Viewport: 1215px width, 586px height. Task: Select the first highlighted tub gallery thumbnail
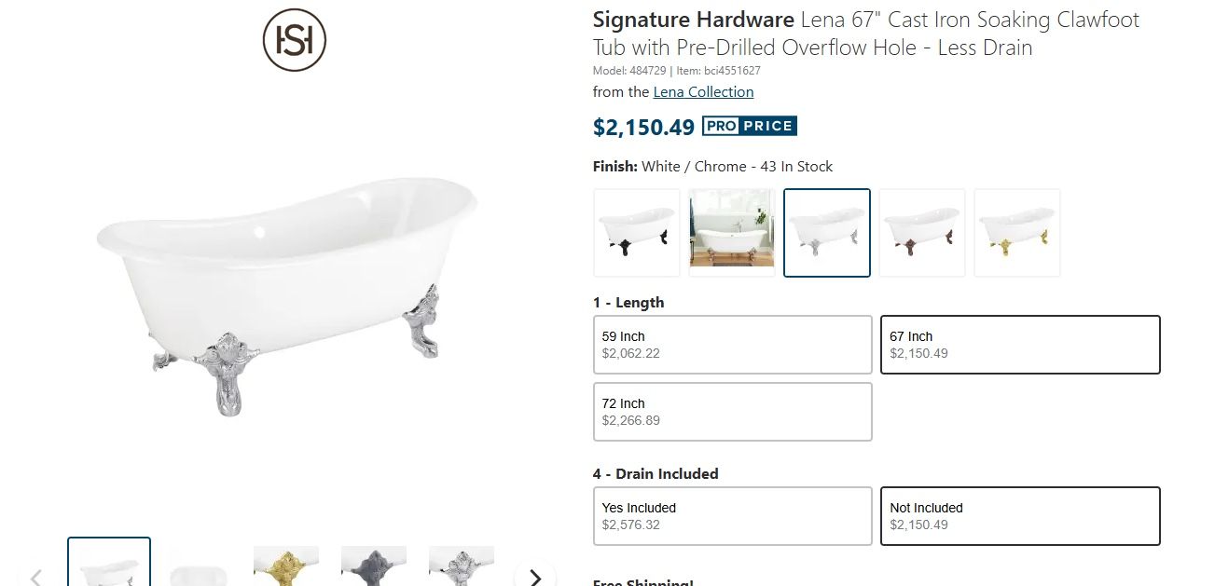click(x=109, y=564)
